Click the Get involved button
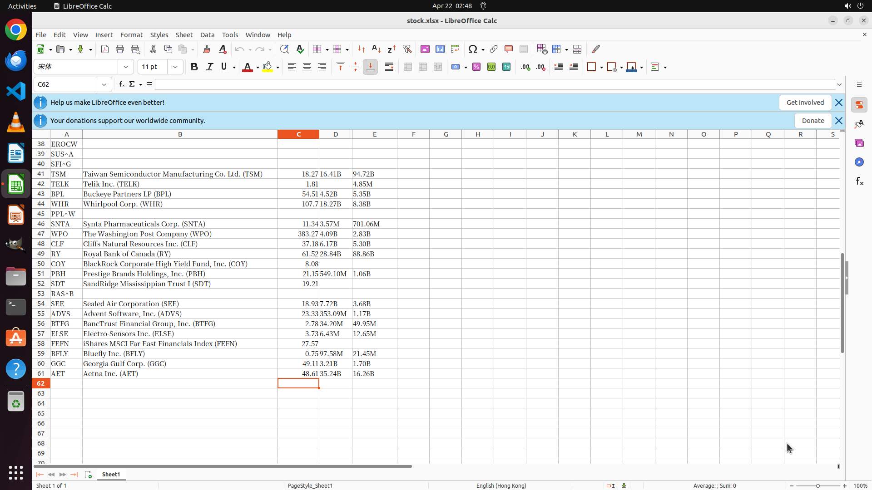872x490 pixels. click(805, 103)
